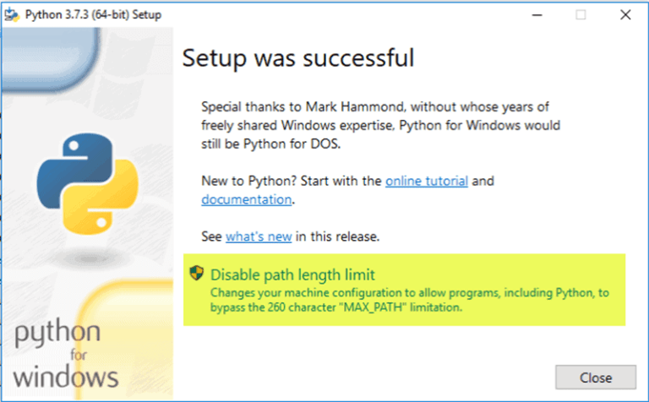Click empty space right of MAX_PATH limitation text

click(543, 307)
